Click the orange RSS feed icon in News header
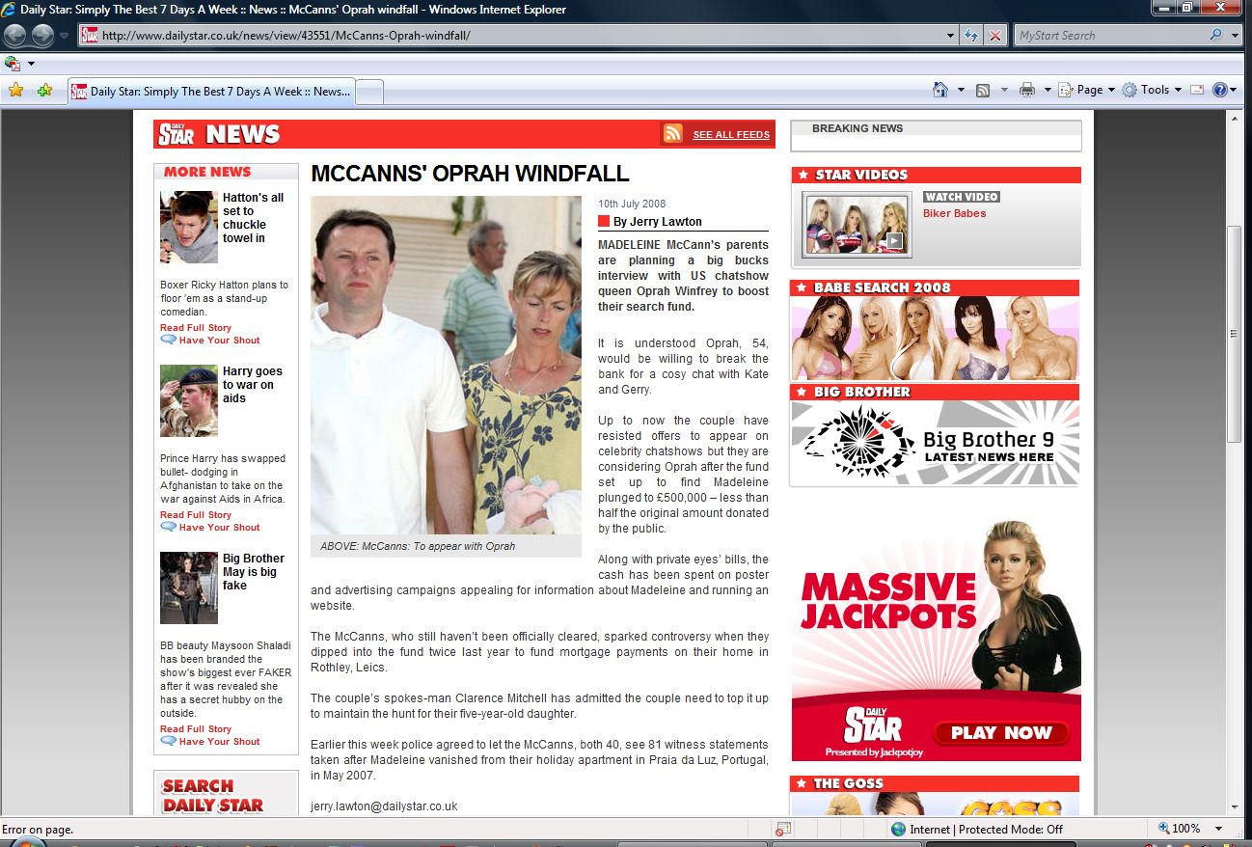1252x847 pixels. (x=672, y=134)
